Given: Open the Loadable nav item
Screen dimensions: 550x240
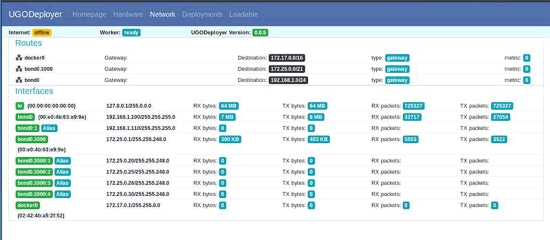Looking at the screenshot, I should (243, 15).
